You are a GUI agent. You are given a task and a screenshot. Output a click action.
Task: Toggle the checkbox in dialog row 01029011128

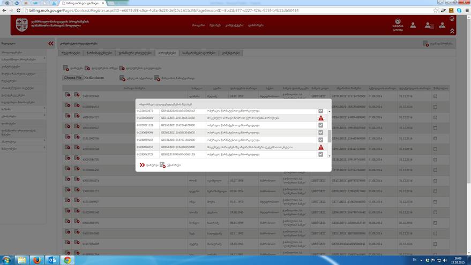tap(320, 125)
